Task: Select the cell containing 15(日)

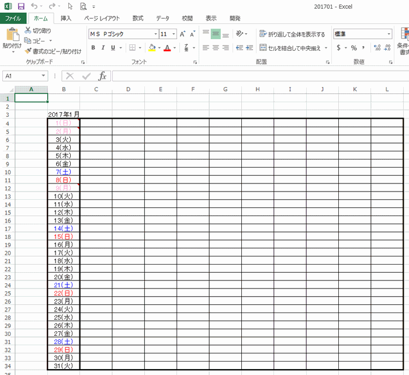Action: (x=63, y=237)
